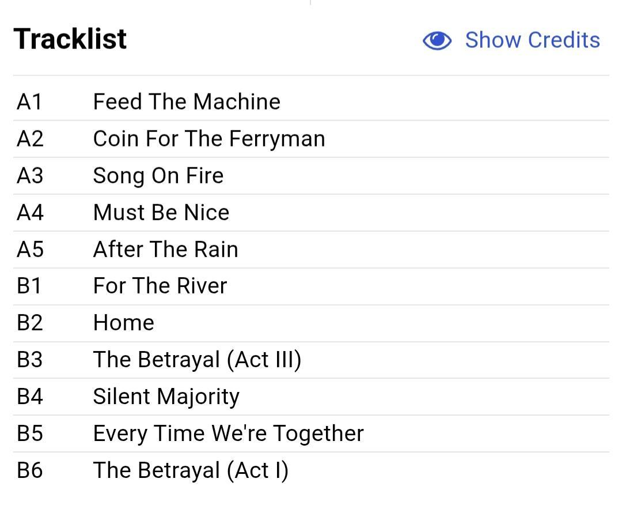Click the Show Credits link

532,40
